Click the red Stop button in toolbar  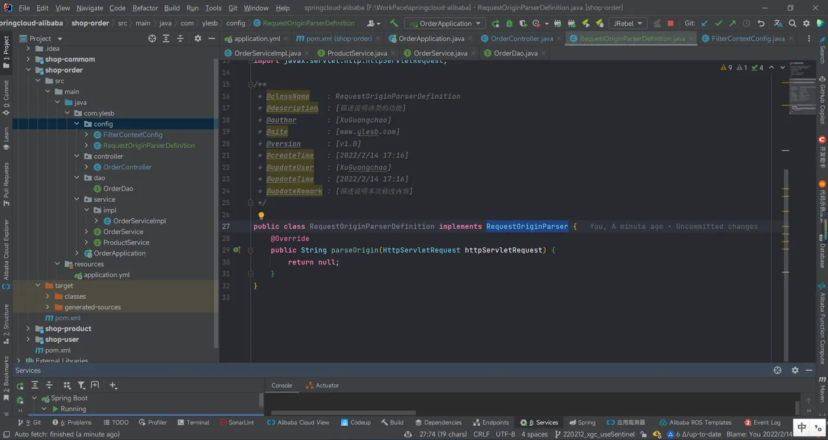pos(671,24)
